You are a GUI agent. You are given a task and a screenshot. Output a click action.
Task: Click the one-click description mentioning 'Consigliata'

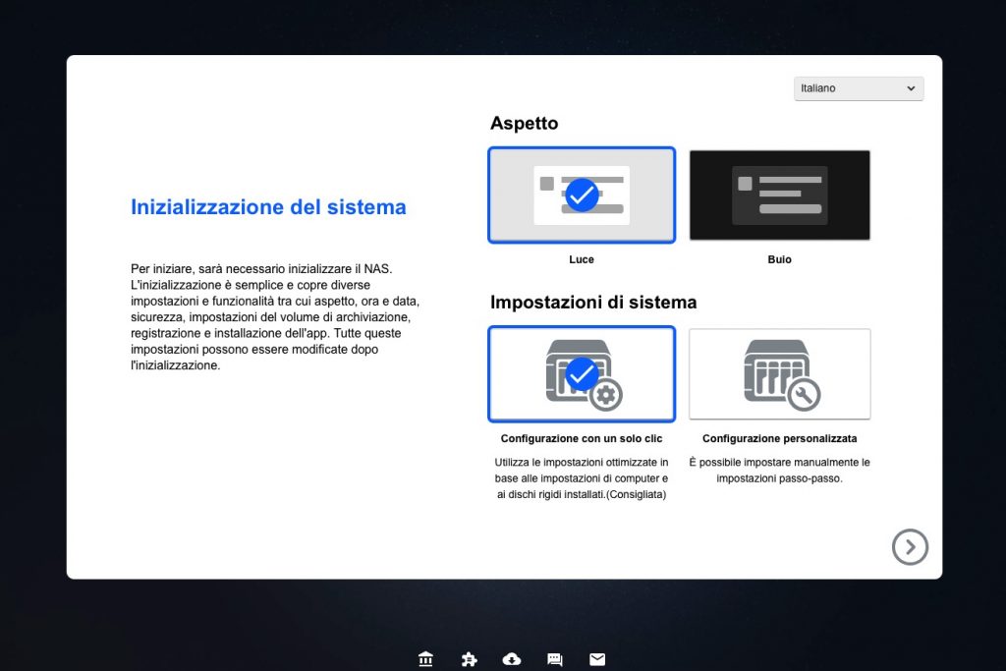click(582, 478)
